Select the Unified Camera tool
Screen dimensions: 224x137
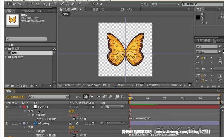(32, 4)
